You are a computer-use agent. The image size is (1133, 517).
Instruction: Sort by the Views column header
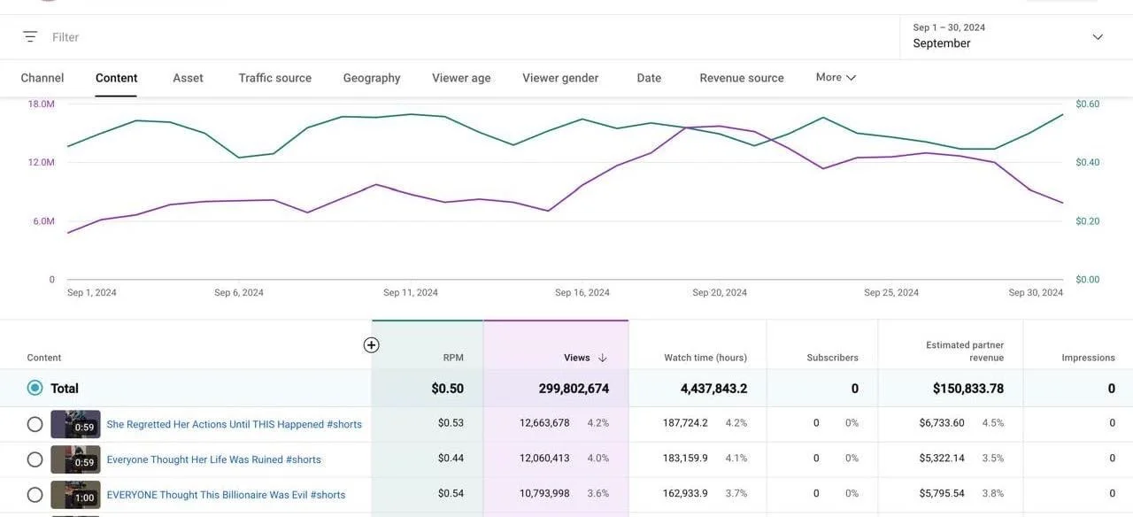click(x=577, y=358)
